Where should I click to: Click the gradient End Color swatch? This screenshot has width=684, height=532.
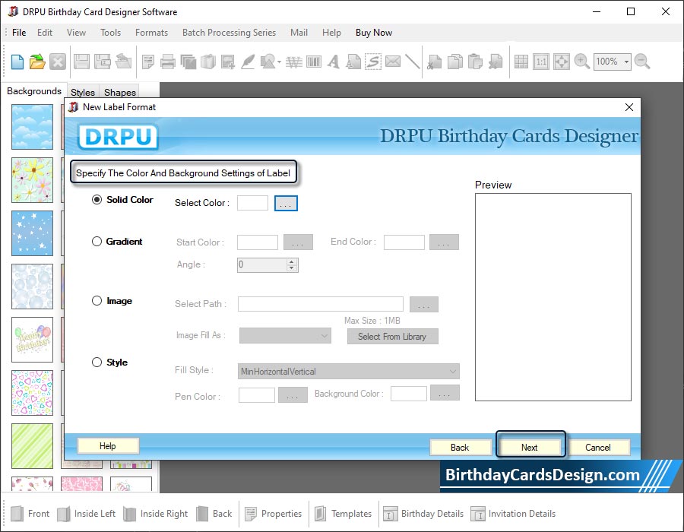pos(404,242)
